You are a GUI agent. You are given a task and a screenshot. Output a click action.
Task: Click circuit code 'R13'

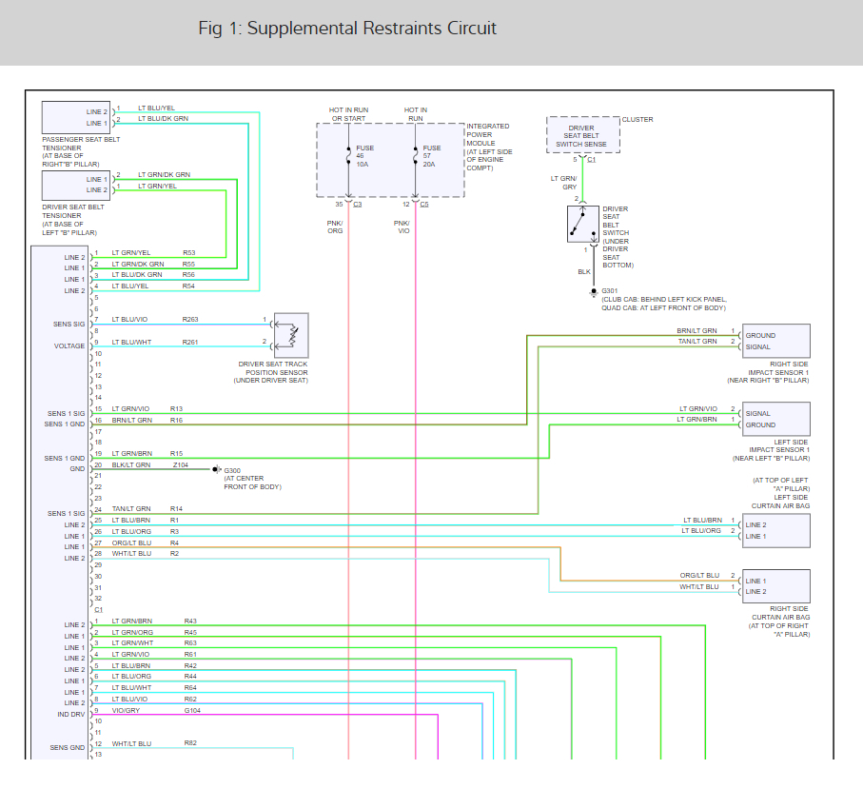pyautogui.click(x=176, y=409)
